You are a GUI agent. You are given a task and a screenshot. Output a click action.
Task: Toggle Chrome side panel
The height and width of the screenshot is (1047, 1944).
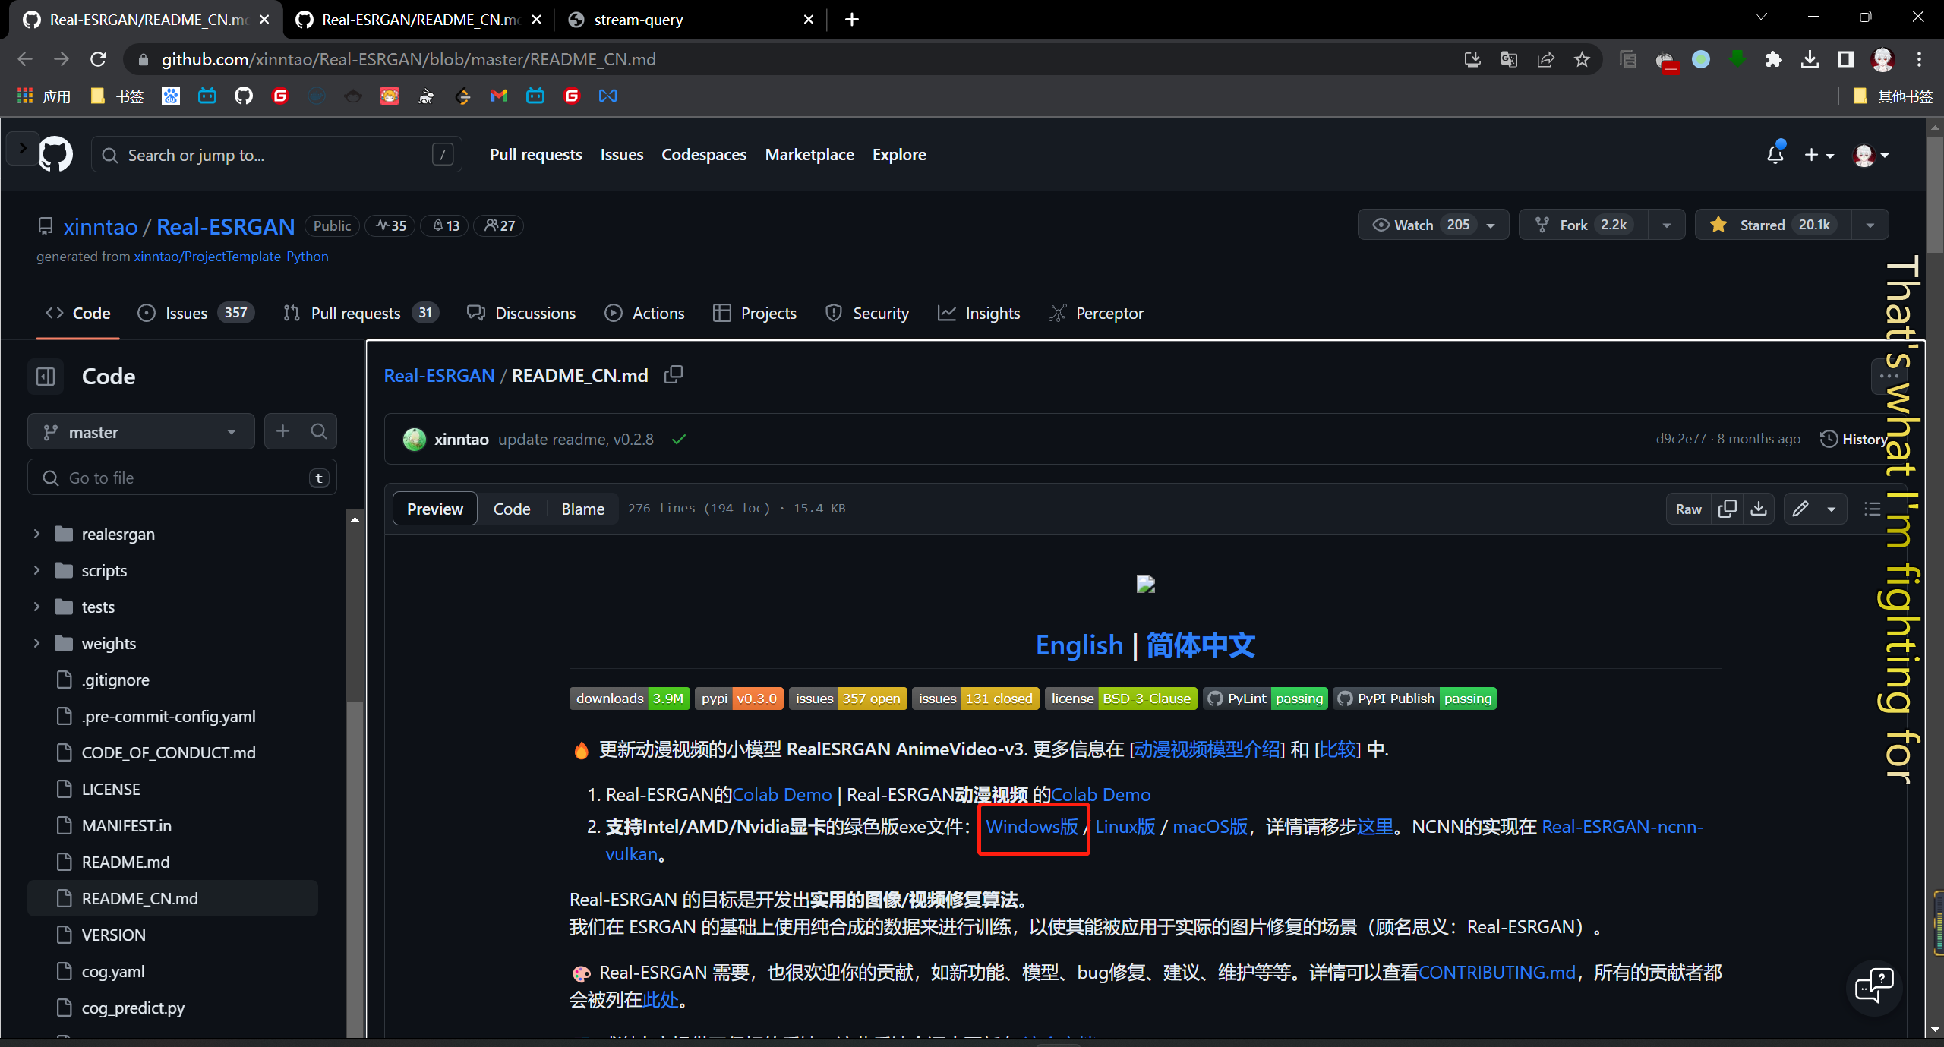point(1846,59)
